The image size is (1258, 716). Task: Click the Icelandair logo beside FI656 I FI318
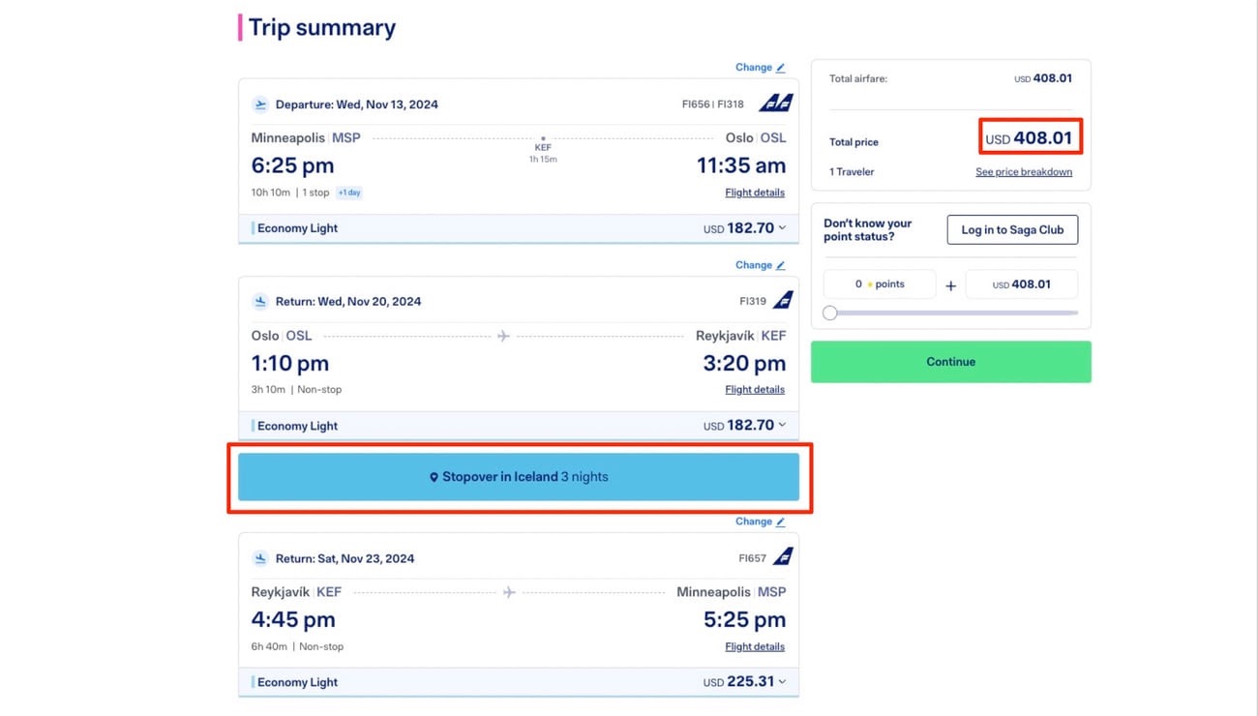(x=775, y=101)
